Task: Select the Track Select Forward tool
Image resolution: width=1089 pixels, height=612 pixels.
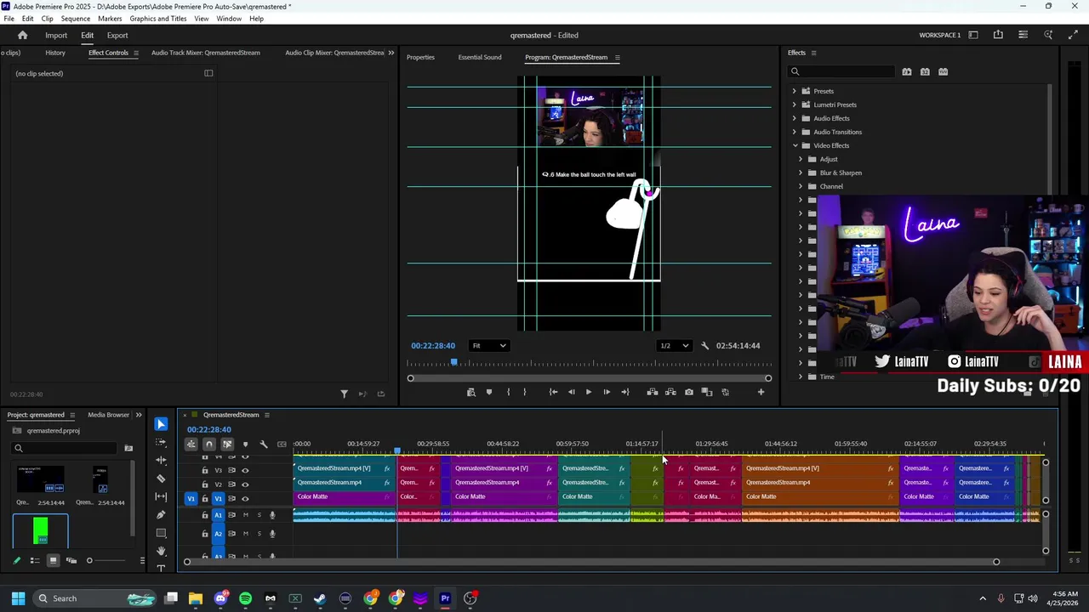Action: coord(161,442)
